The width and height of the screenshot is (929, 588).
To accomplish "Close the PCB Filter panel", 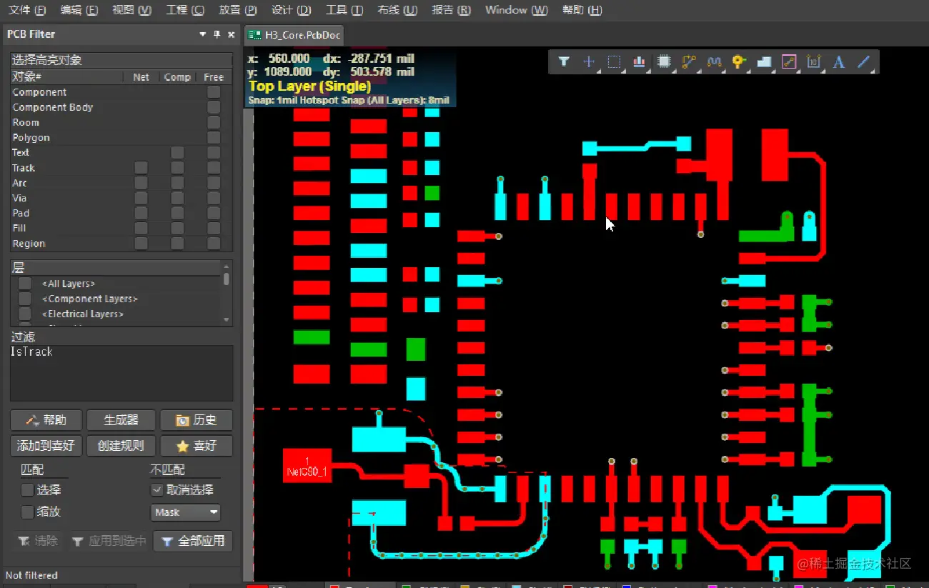I will (231, 34).
